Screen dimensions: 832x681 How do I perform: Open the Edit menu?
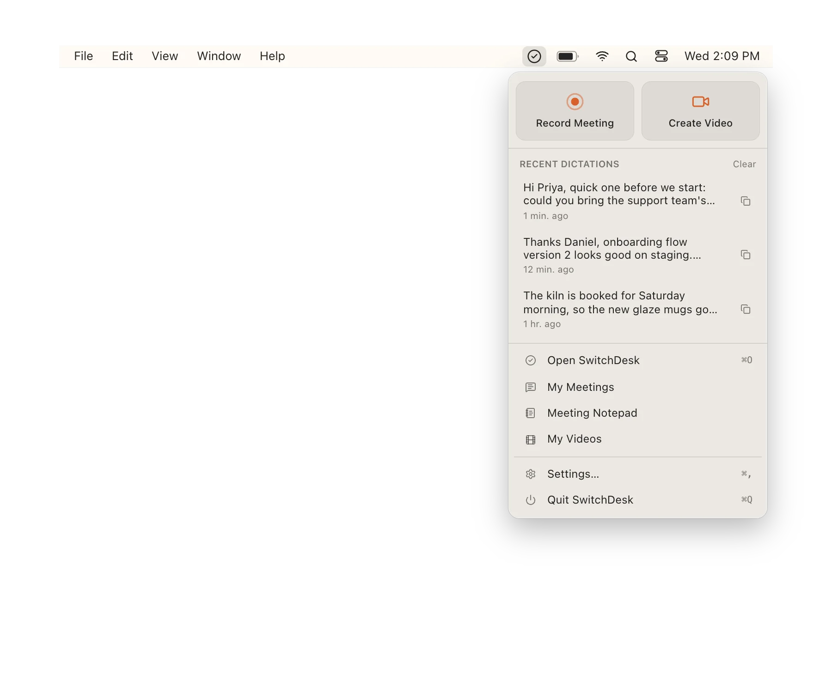tap(122, 56)
